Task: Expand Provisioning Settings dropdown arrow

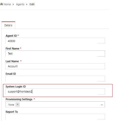Action: (102, 105)
